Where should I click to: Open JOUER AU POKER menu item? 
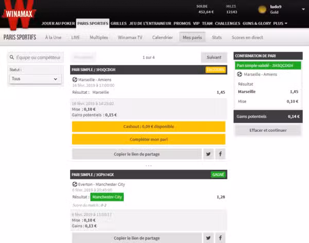click(58, 23)
